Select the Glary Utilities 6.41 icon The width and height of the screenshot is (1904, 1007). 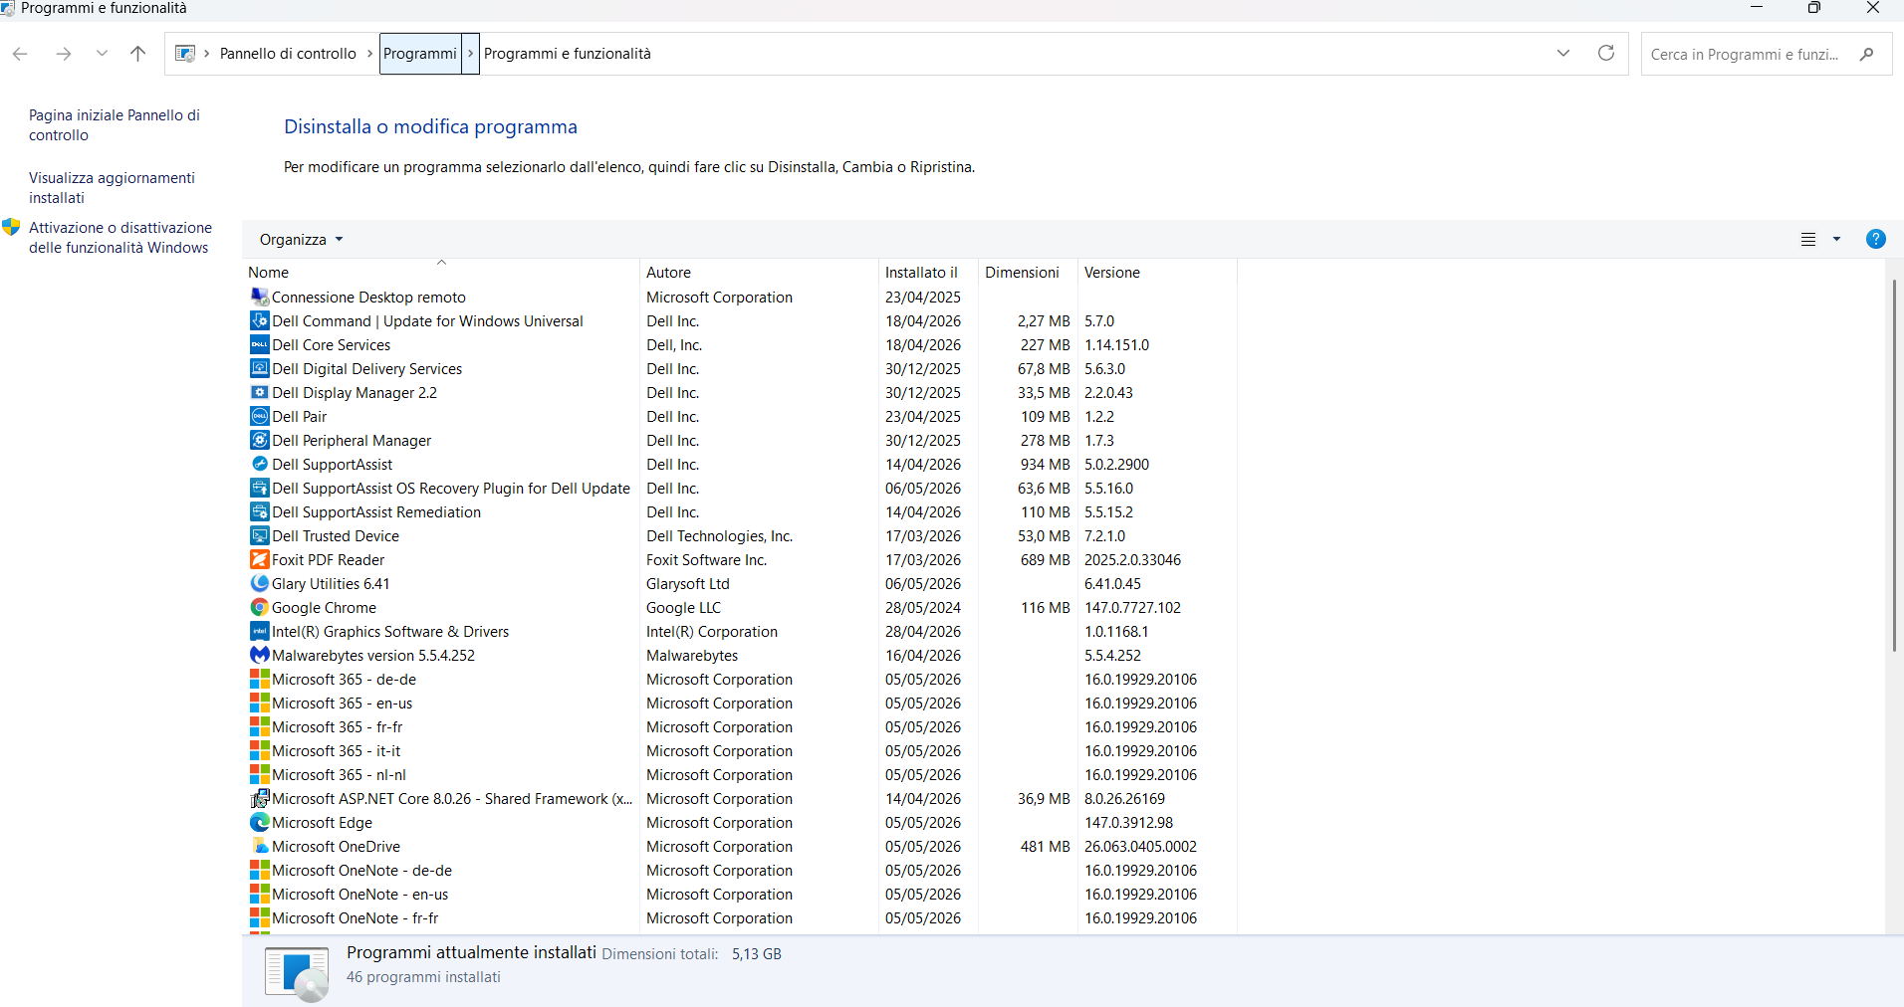pyautogui.click(x=260, y=583)
